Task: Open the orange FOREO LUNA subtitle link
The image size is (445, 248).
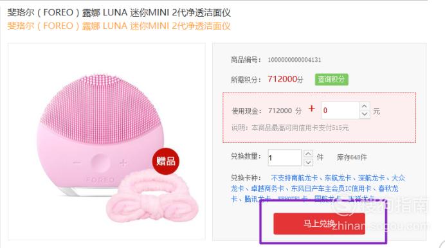Action: pos(118,26)
